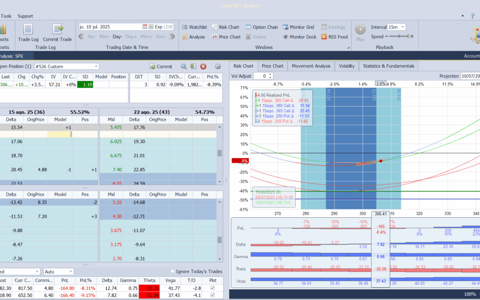Switch to the Movement Analysis tab

click(x=311, y=66)
